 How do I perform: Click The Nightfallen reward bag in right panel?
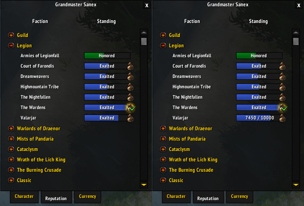282,97
